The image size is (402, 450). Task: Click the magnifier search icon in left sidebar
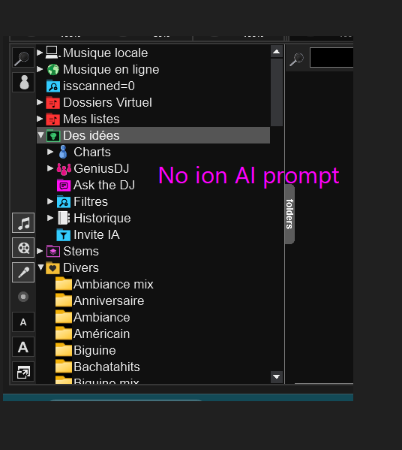(23, 58)
